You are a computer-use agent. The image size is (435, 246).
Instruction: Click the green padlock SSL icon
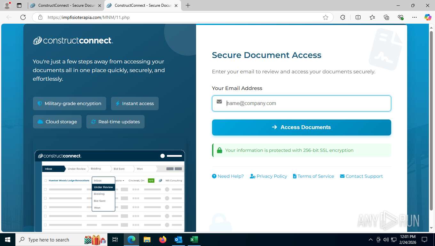[x=219, y=150]
